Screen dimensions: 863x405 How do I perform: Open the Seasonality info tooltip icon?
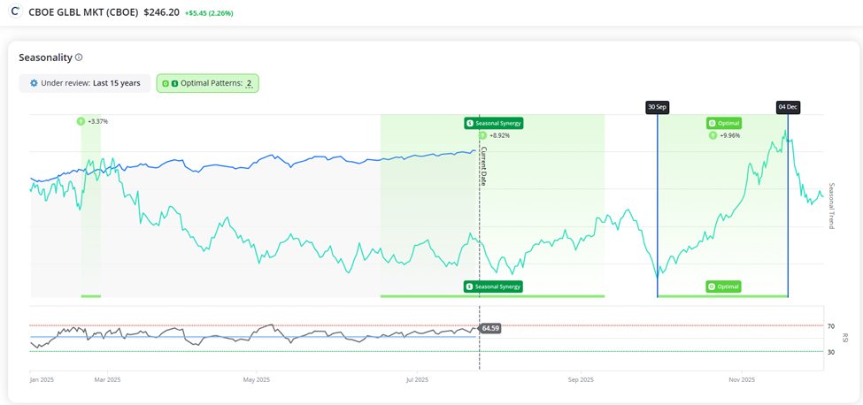pos(79,57)
